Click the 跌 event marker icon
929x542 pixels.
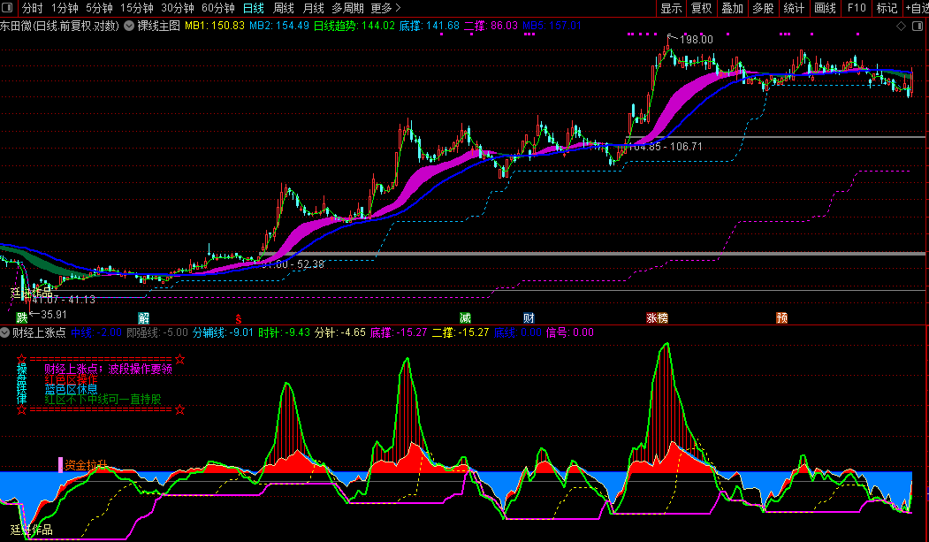coord(22,317)
